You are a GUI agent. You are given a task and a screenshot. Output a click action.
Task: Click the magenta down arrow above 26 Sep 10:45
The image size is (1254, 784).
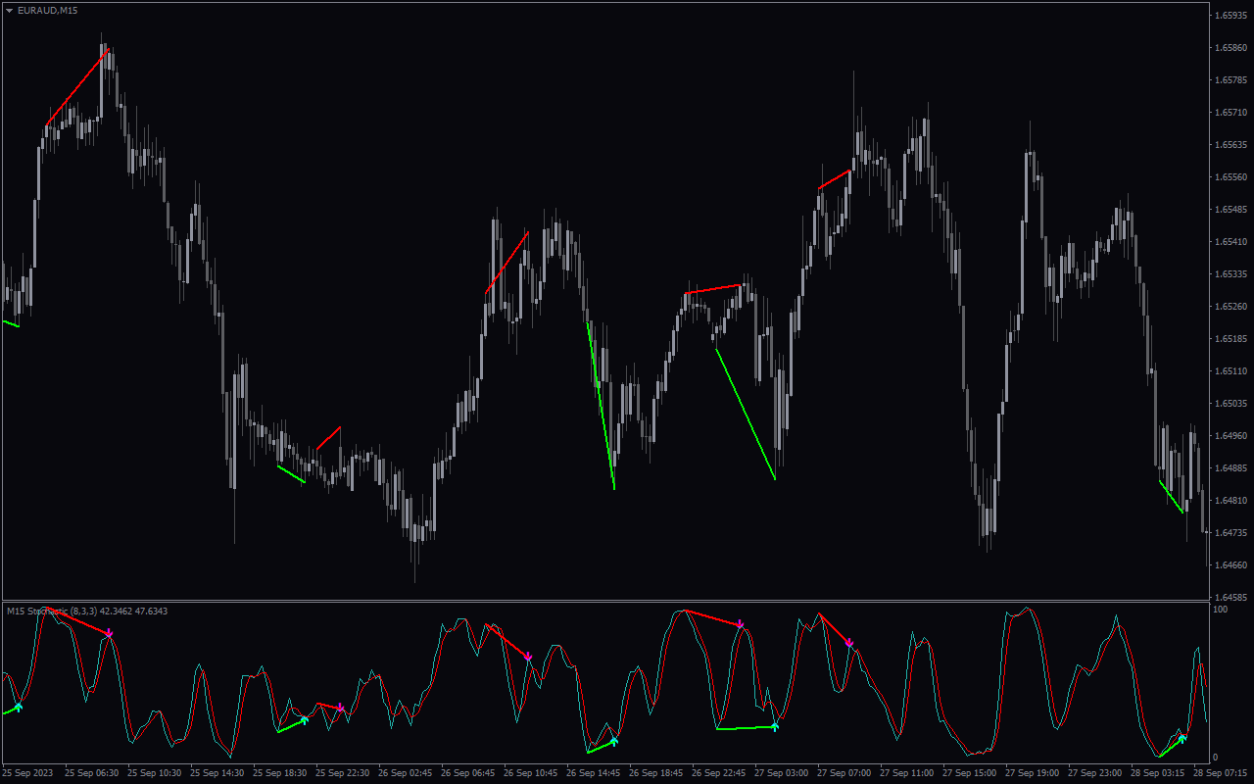click(528, 657)
